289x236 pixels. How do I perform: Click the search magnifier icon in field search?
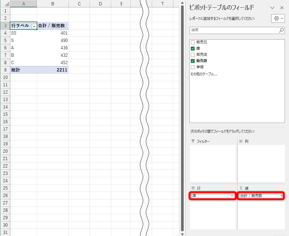click(x=281, y=30)
